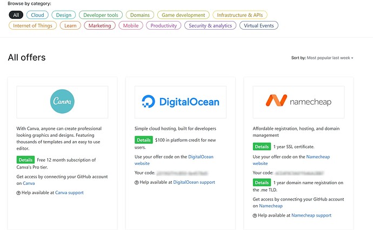Click the blurred Namecheap offer code
373x230 pixels.
pyautogui.click(x=299, y=173)
